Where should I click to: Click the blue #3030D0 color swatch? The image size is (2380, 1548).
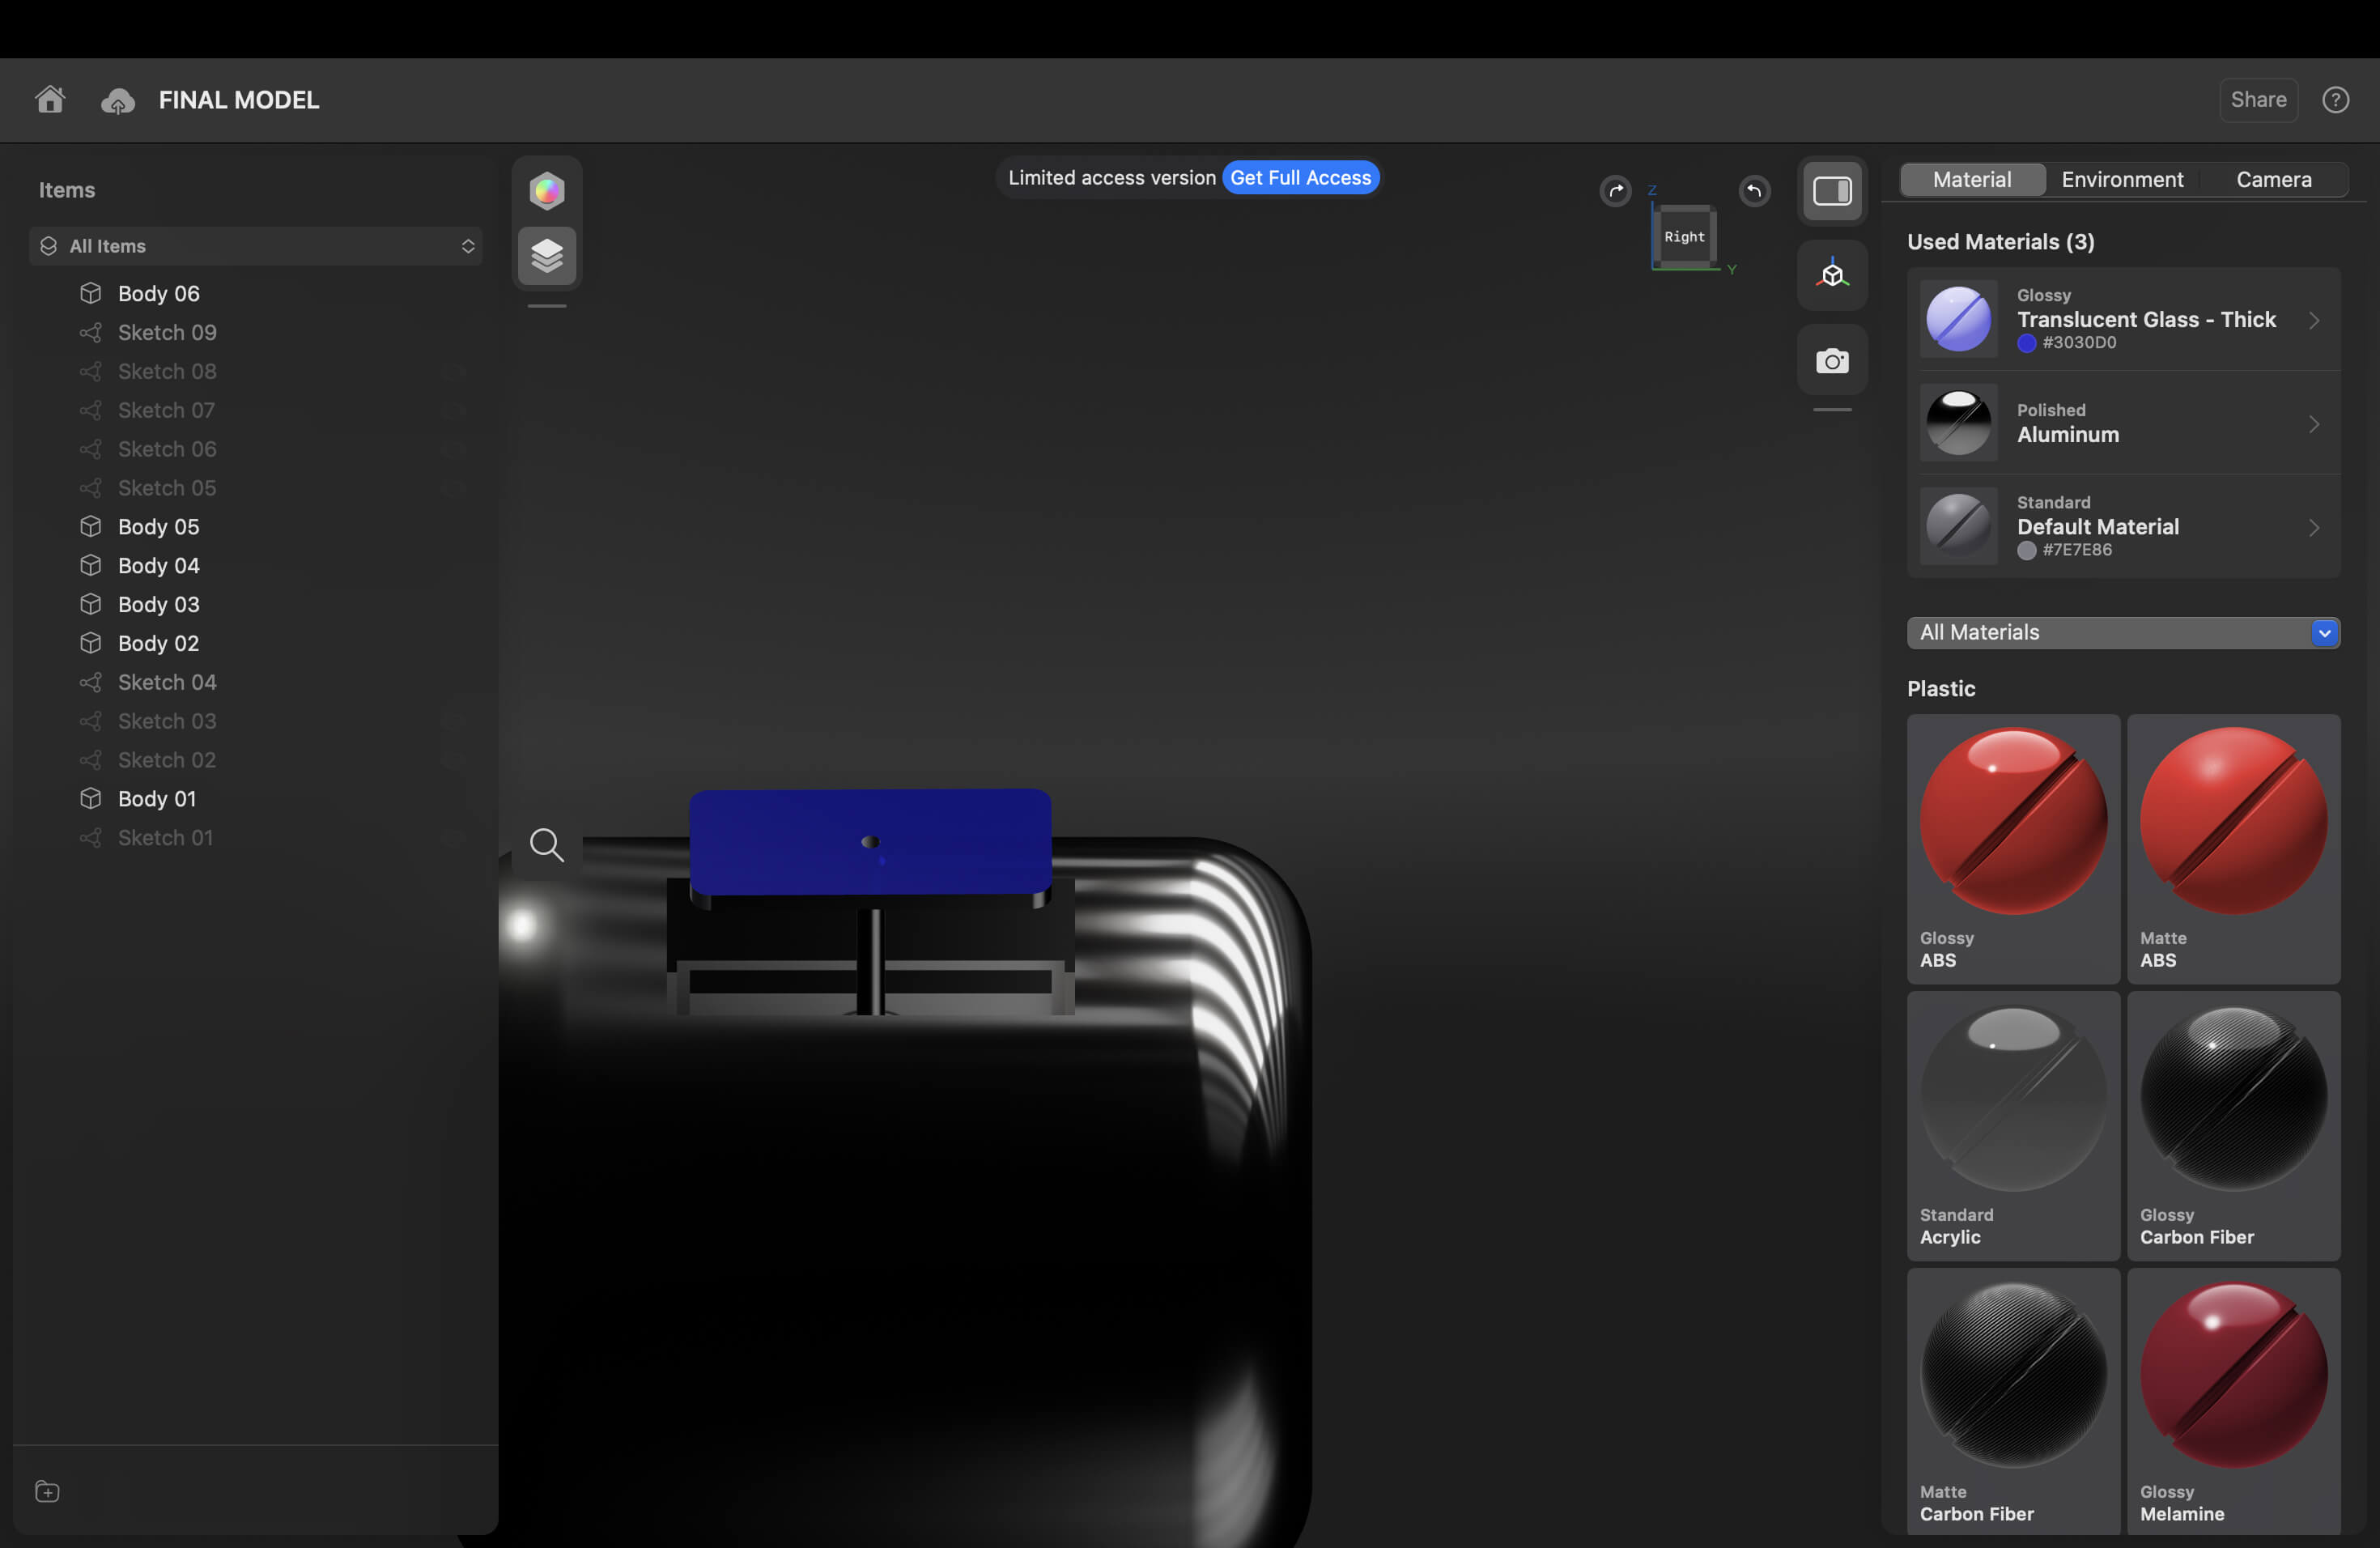[x=2027, y=343]
